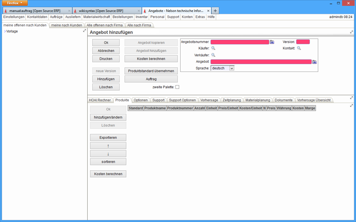Move product down with the down-arrow button

point(108,154)
